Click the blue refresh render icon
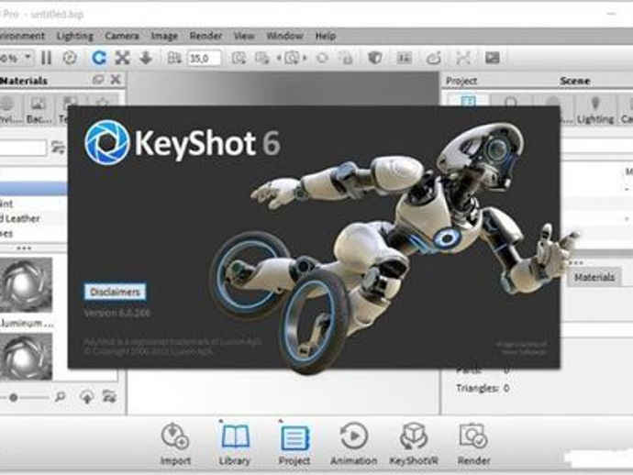Image resolution: width=633 pixels, height=475 pixels. (98, 58)
